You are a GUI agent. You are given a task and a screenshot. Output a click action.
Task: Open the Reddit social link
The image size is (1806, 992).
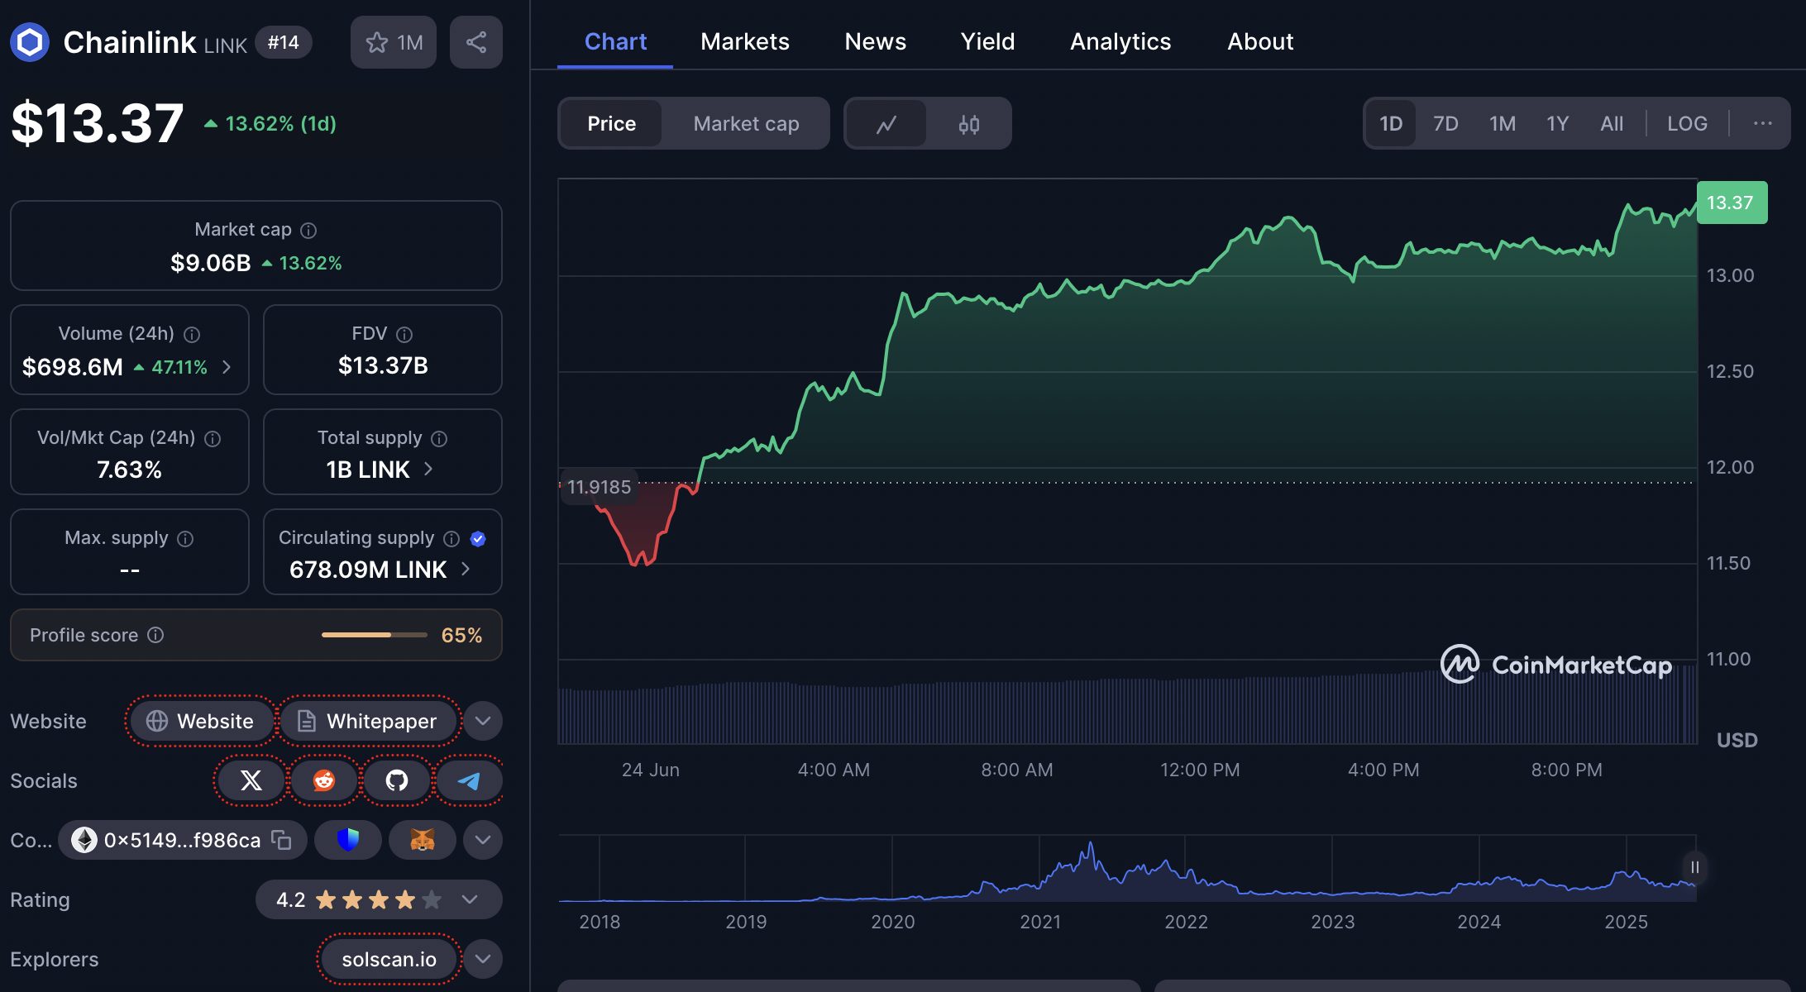tap(324, 780)
